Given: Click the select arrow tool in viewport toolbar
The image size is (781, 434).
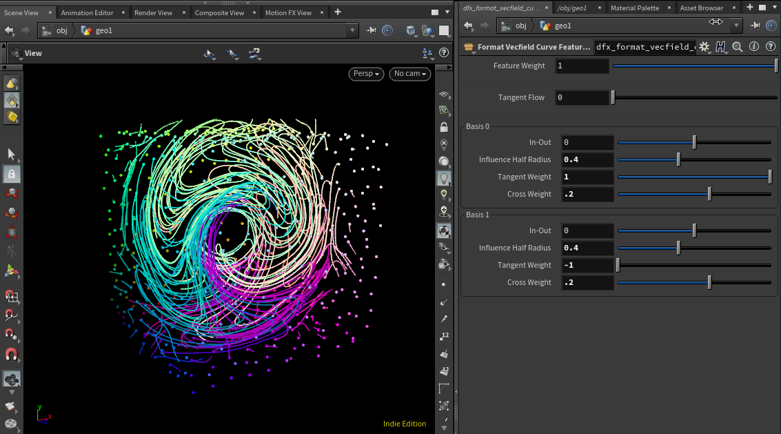Looking at the screenshot, I should [x=12, y=154].
